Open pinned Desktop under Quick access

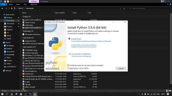tap(9, 18)
